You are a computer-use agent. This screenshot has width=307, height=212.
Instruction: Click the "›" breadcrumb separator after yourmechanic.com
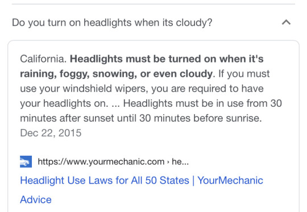point(168,162)
